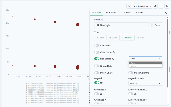
Task: Turn on Color Series By
Action: click(x=97, y=52)
